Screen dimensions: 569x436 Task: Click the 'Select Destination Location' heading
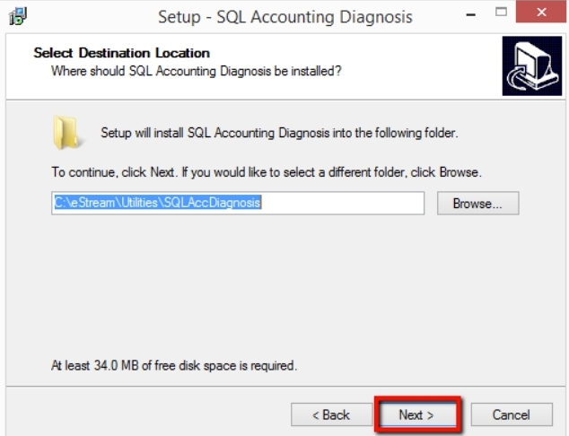pyautogui.click(x=121, y=53)
